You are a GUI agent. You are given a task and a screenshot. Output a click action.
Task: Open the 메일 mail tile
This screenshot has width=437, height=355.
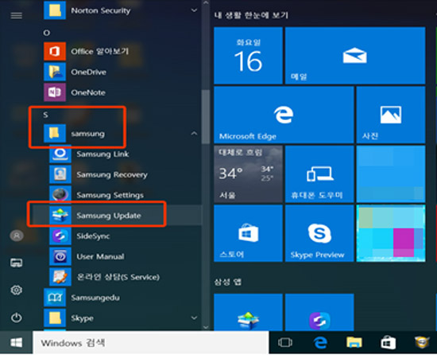tap(355, 56)
